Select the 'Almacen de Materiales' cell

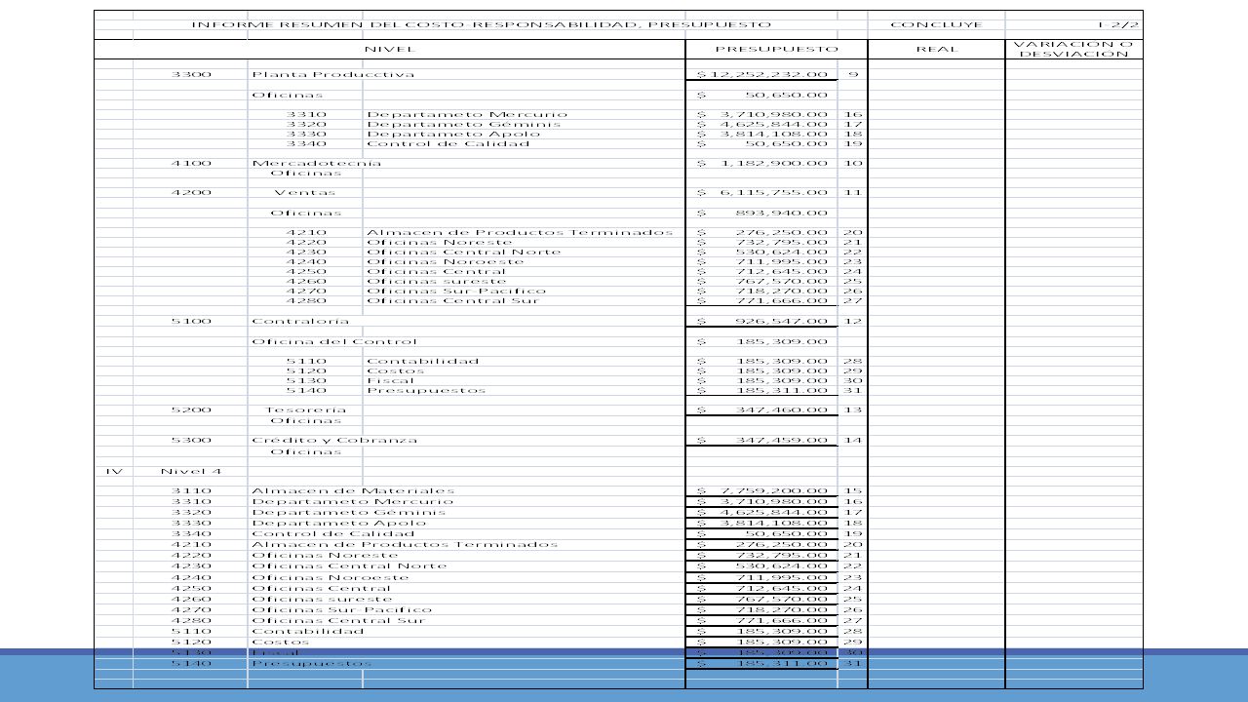[x=353, y=490]
